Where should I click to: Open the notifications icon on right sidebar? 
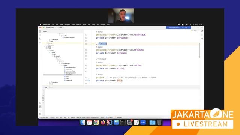tap(202, 31)
